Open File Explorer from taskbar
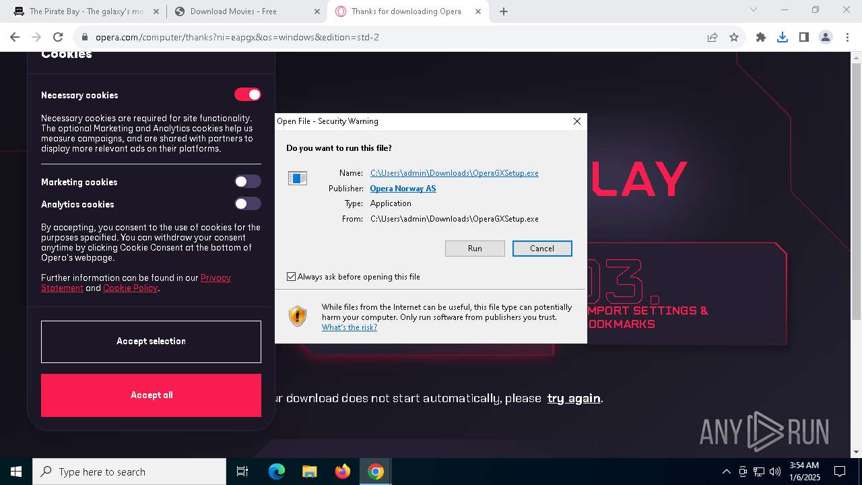The height and width of the screenshot is (485, 862). tap(309, 472)
